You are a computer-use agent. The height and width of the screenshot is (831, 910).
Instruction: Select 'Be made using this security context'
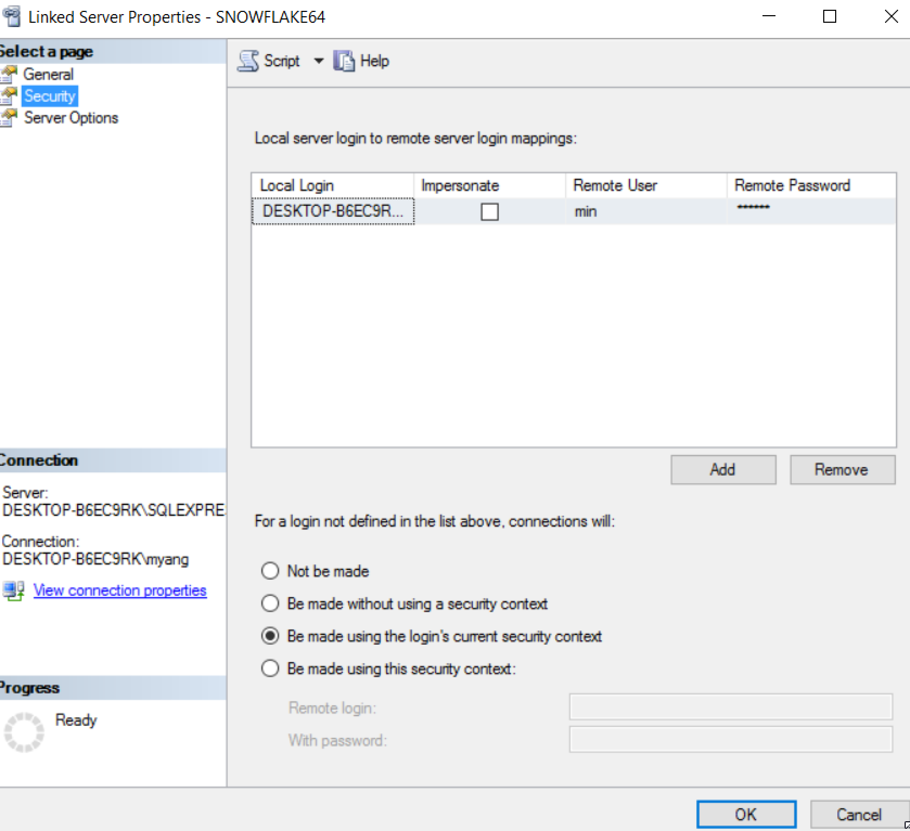(x=270, y=668)
